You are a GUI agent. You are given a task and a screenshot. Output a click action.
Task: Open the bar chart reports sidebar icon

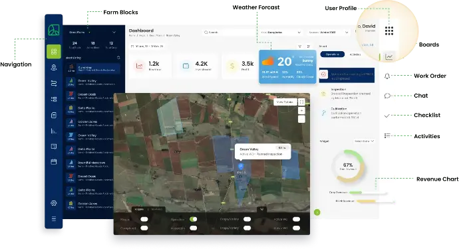[54, 131]
